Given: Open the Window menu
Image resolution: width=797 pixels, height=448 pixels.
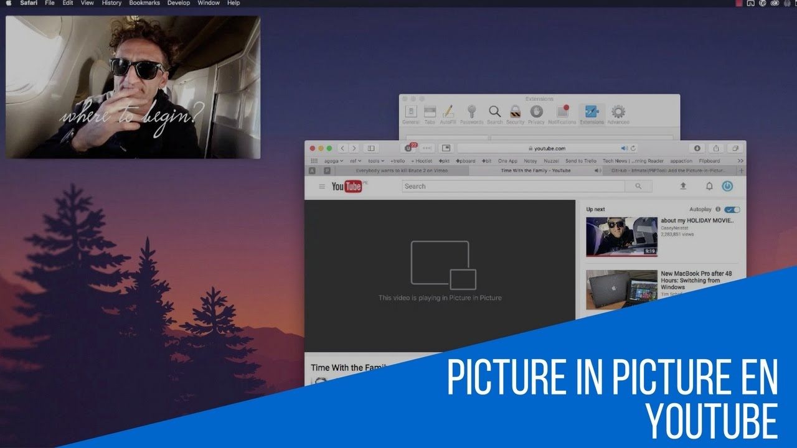Looking at the screenshot, I should [209, 3].
